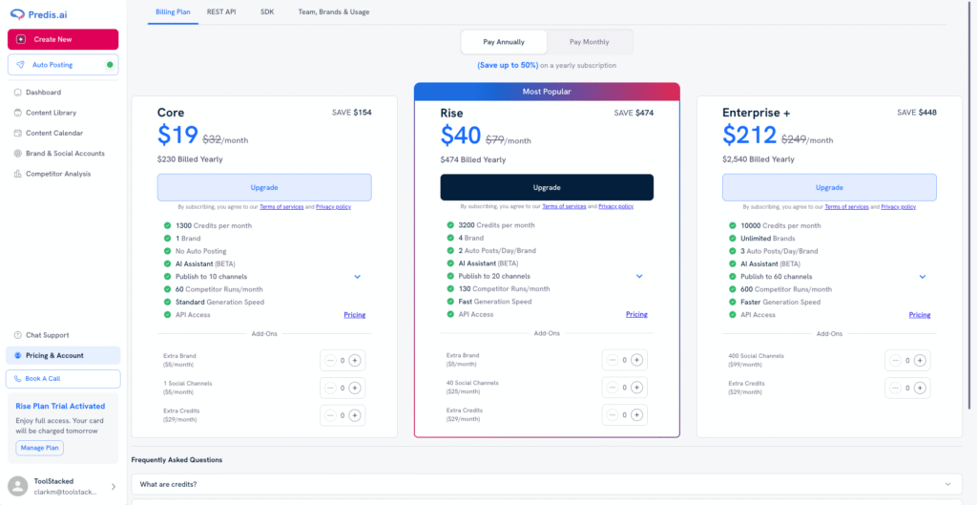This screenshot has height=505, width=977.
Task: Open Competitor Analysis in sidebar
Action: 58,174
